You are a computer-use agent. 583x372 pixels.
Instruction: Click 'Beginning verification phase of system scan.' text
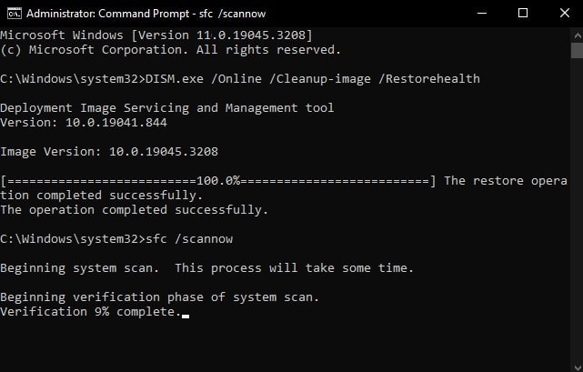[160, 297]
